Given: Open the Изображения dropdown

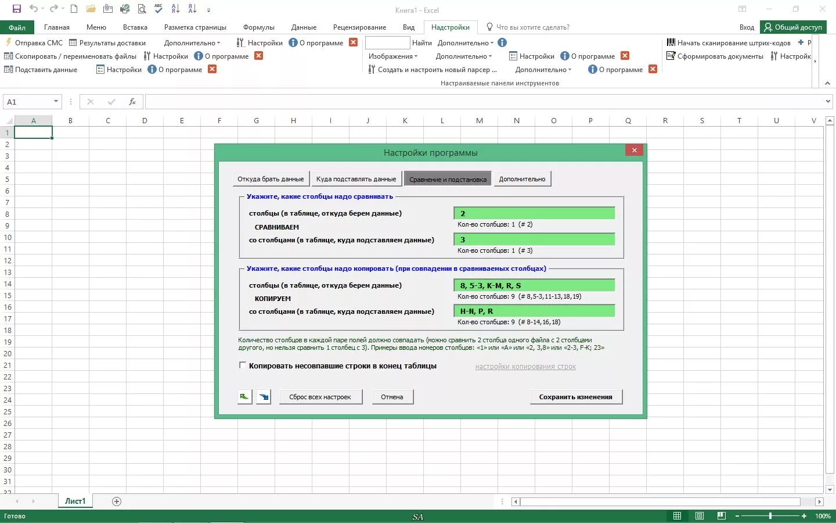Looking at the screenshot, I should click(393, 56).
